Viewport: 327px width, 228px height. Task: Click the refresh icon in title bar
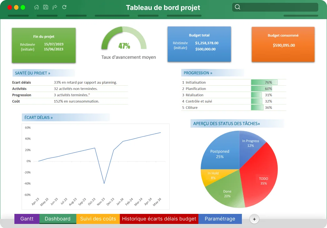(x=64, y=7)
